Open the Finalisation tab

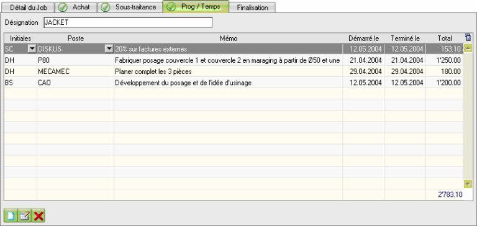point(252,7)
